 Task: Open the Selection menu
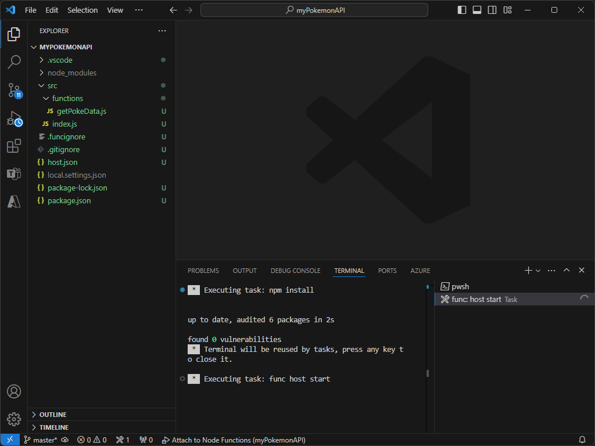(x=83, y=10)
